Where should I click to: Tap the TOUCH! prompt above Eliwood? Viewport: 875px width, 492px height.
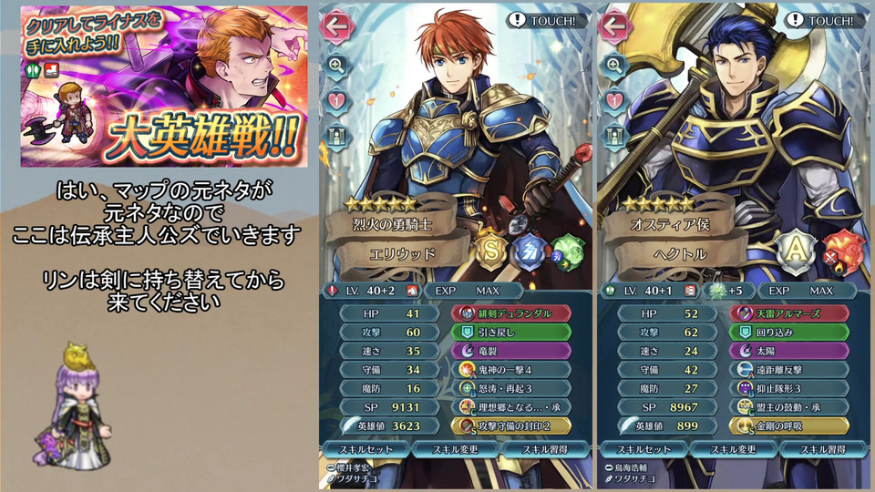click(x=547, y=21)
